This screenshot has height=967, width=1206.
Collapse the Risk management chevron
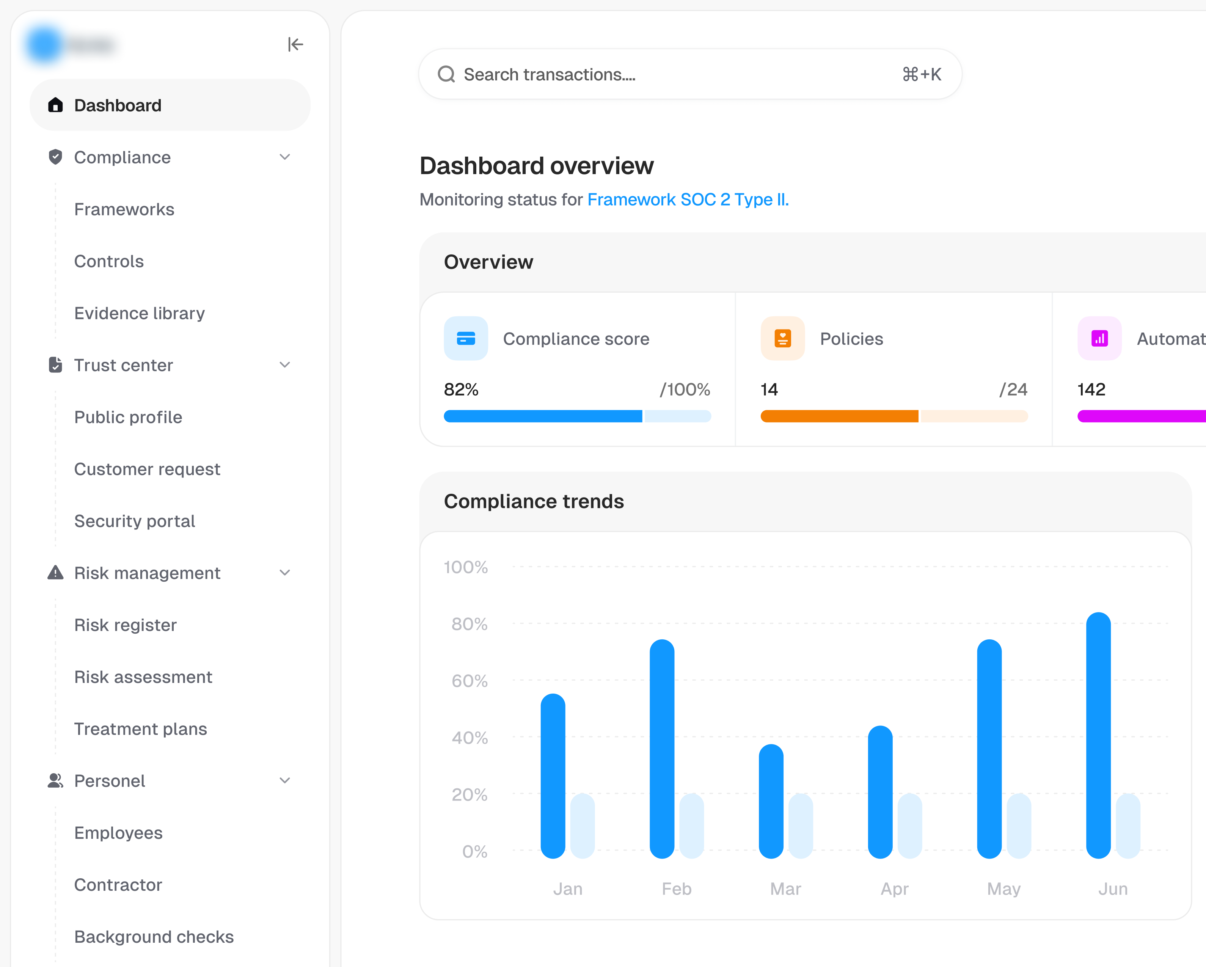tap(285, 573)
